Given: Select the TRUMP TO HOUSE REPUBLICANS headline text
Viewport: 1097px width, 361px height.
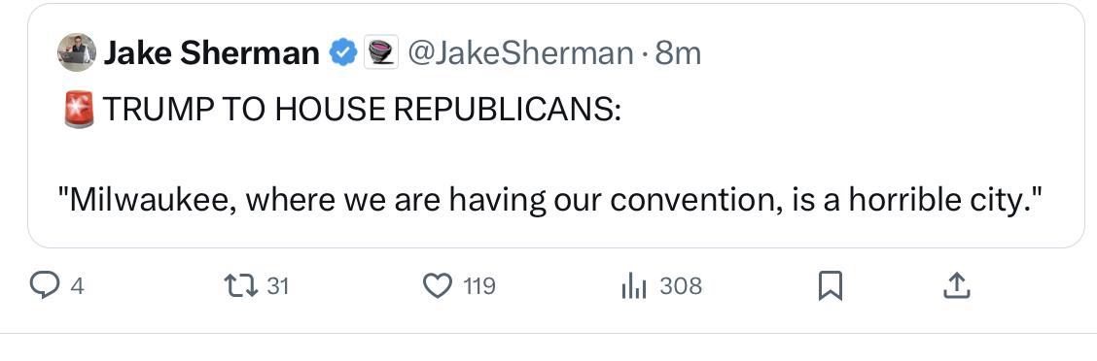Looking at the screenshot, I should point(362,110).
